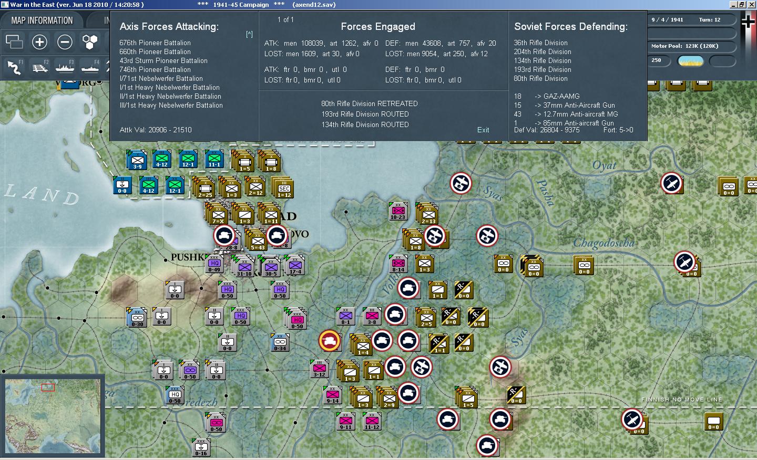Click "193rd Rifle Division ROUTED" result line

pyautogui.click(x=365, y=114)
